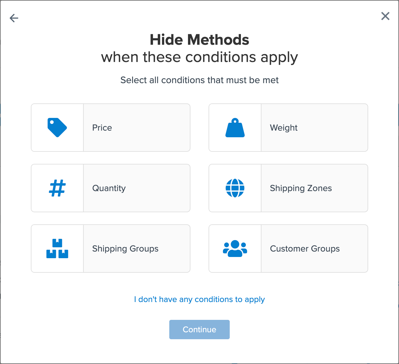Viewport: 399px width, 364px height.
Task: Select the Customer Groups condition label
Action: click(x=305, y=249)
